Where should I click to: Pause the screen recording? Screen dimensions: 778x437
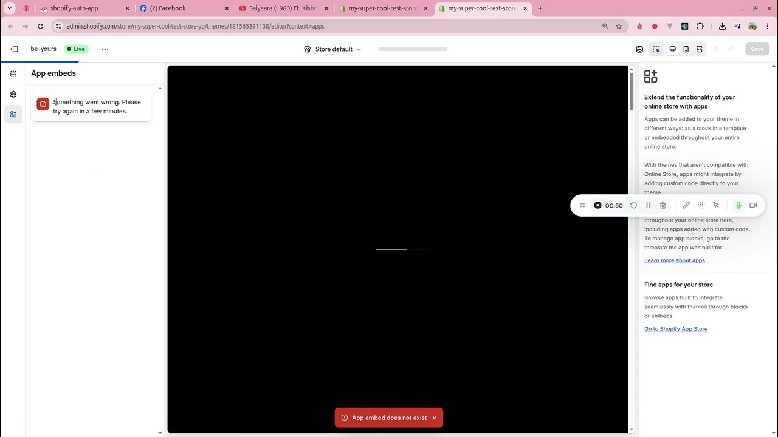(648, 205)
